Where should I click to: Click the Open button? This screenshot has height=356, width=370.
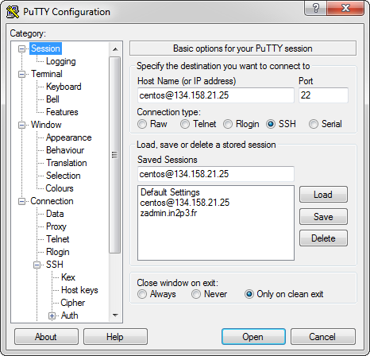click(253, 337)
